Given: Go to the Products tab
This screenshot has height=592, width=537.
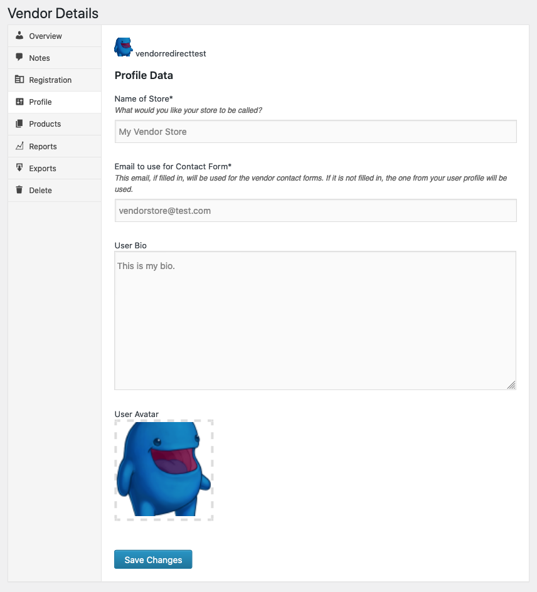Looking at the screenshot, I should click(45, 124).
